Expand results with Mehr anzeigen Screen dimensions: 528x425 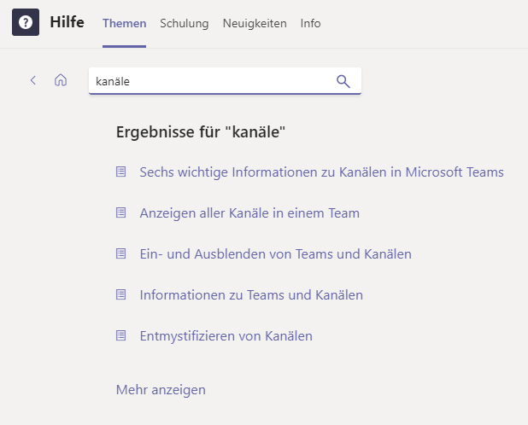(x=161, y=390)
